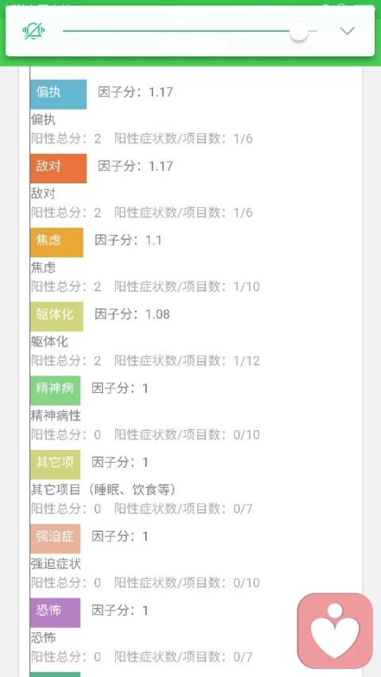381x677 pixels.
Task: Tap the yellow 焦虑 factor tag
Action: tap(56, 242)
